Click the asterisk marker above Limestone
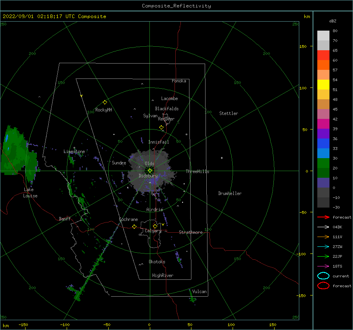353x330 pixels. click(x=74, y=148)
